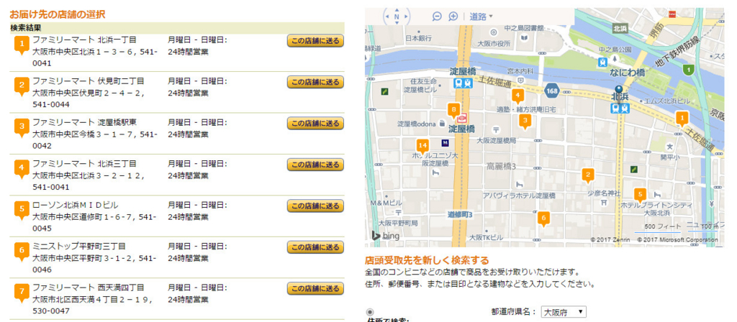The image size is (737, 322).
Task: Pan map right with compass arrow
Action: pyautogui.click(x=406, y=17)
